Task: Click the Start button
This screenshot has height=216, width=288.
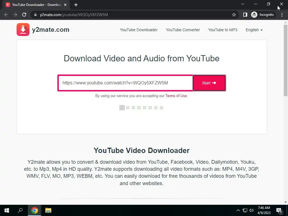Action: (209, 83)
